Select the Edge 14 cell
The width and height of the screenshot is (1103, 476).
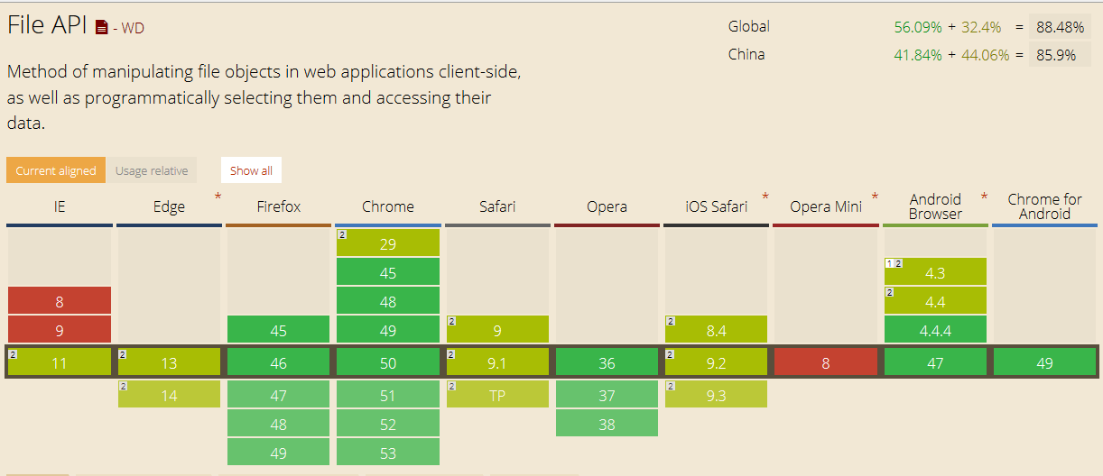169,395
